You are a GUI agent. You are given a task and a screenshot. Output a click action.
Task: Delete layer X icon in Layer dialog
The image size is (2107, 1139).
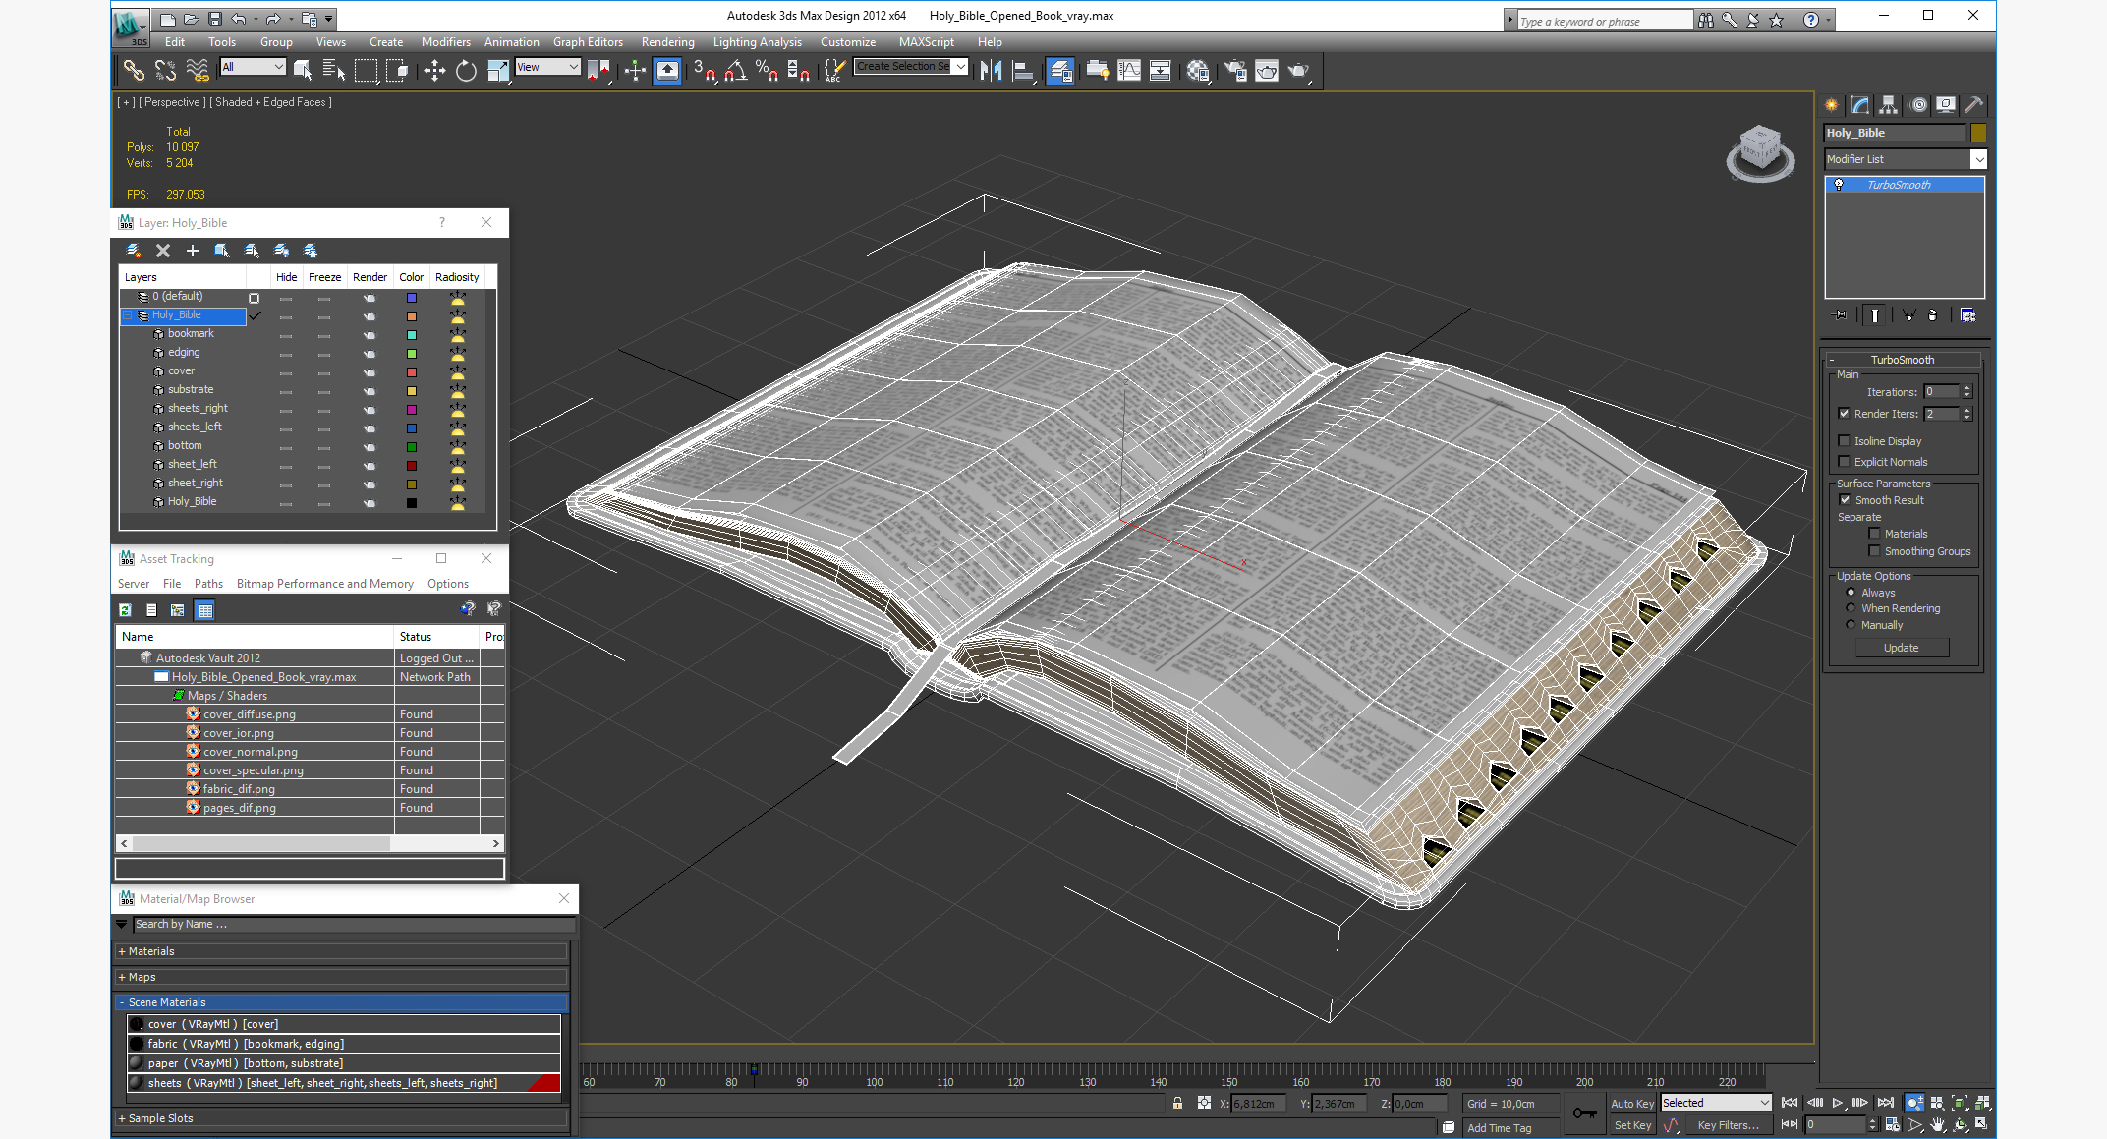(x=163, y=251)
